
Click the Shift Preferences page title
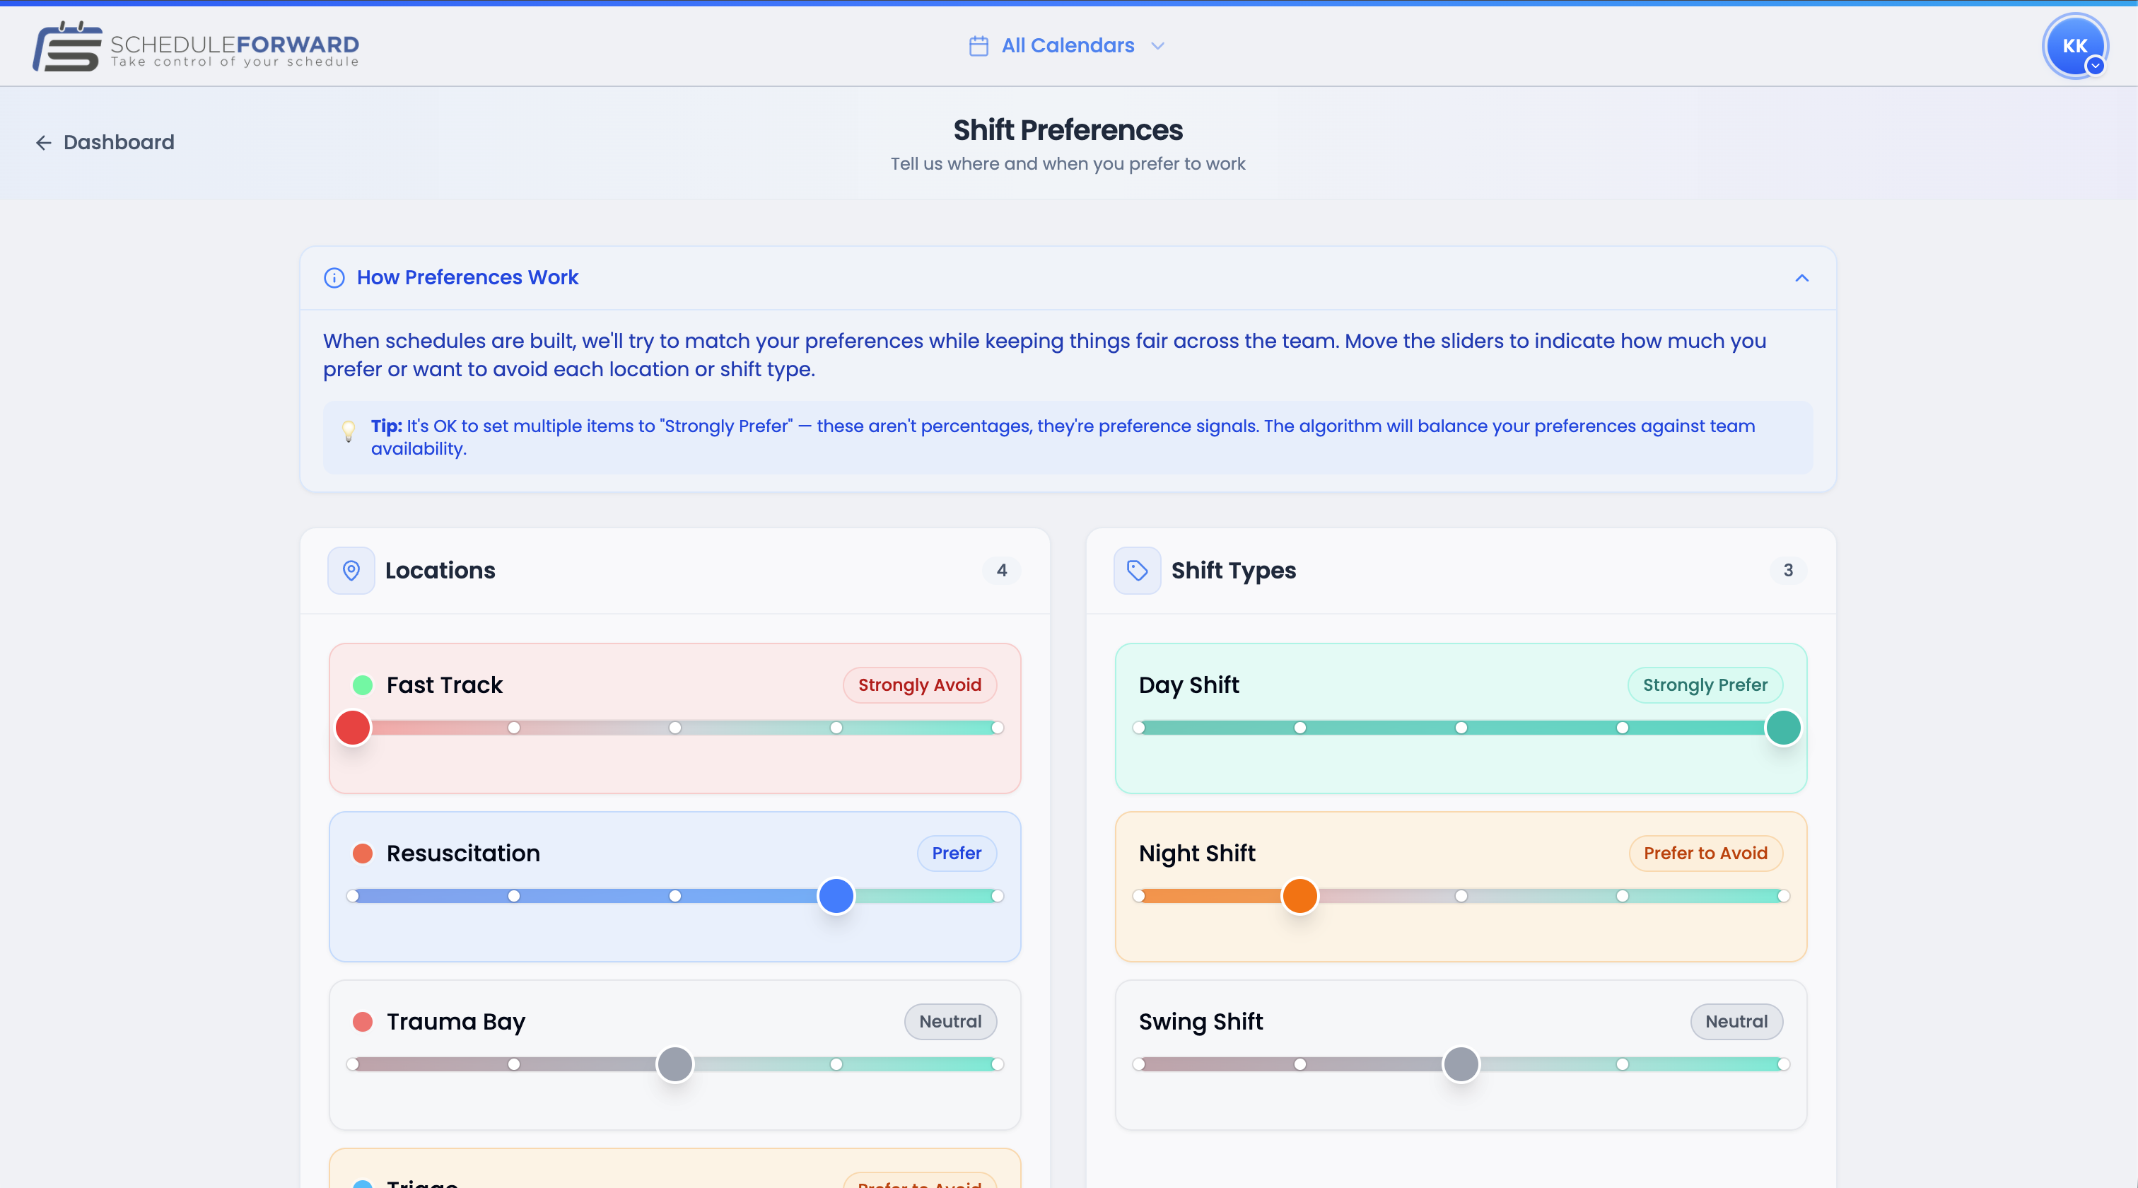(x=1068, y=130)
